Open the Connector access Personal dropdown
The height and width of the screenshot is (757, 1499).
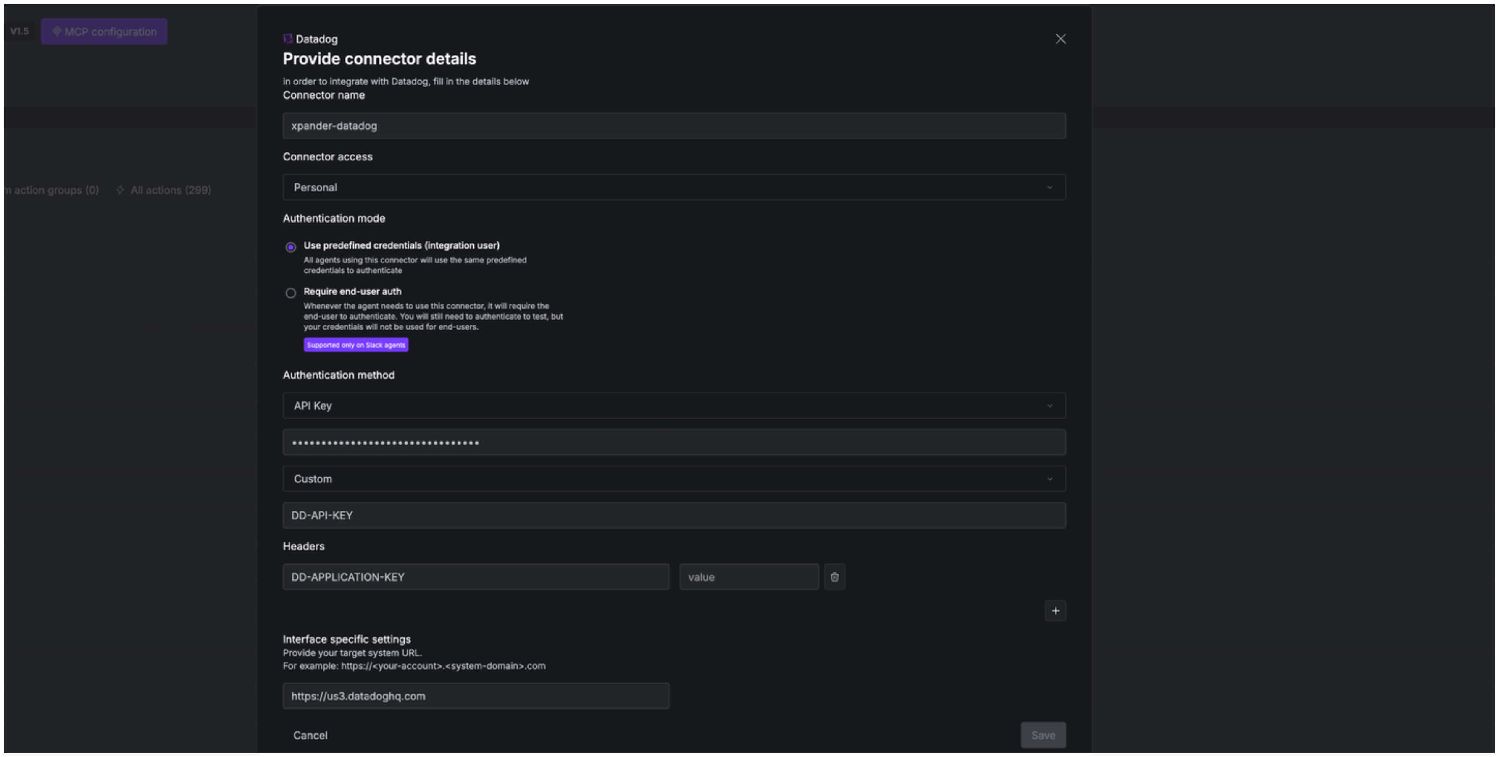tap(673, 187)
